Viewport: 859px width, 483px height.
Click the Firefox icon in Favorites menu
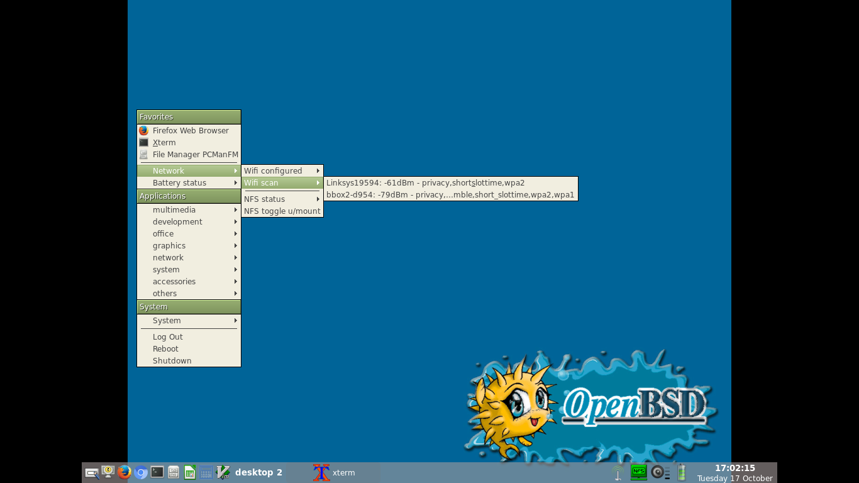[x=143, y=131]
